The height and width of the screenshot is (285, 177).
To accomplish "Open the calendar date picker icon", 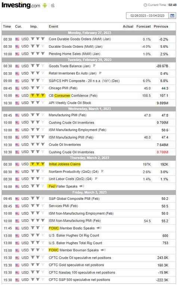I will [x=172, y=16].
